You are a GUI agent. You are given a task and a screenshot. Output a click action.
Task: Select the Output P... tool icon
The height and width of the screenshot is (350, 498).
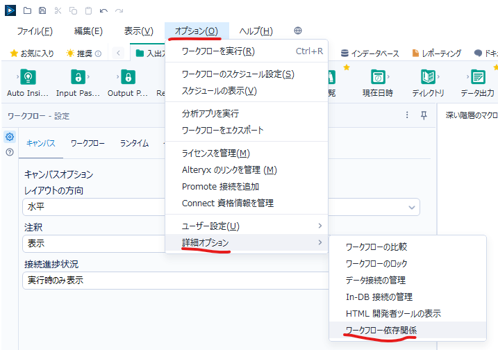point(128,77)
